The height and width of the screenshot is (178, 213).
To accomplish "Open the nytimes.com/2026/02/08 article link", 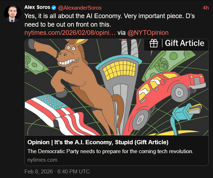I will 70,33.
